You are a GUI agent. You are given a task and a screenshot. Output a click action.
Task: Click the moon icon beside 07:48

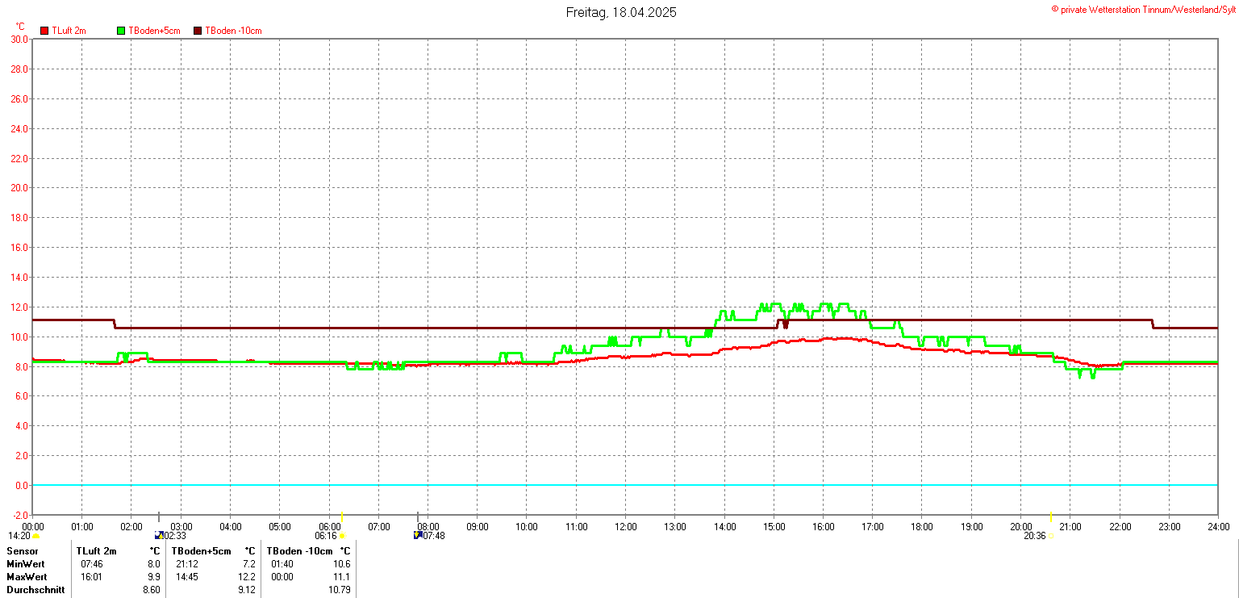click(418, 535)
